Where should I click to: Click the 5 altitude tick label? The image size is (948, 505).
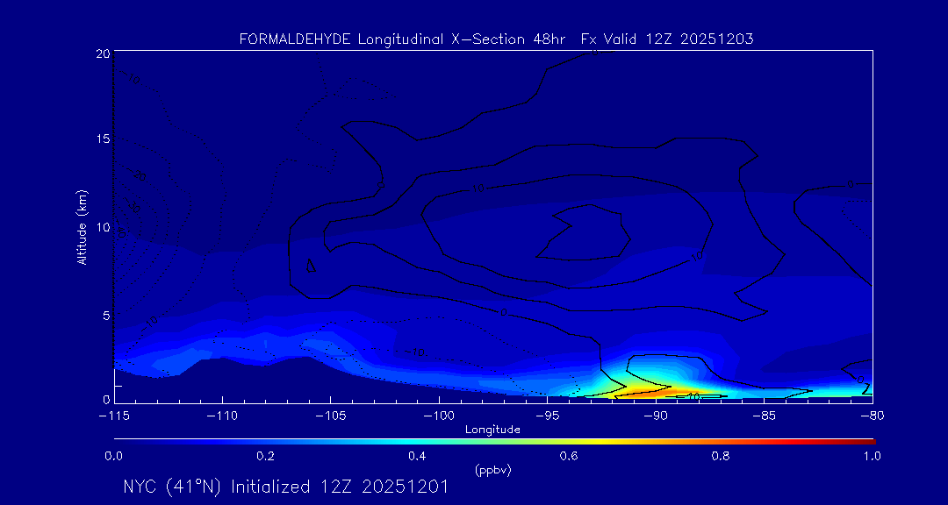106,316
